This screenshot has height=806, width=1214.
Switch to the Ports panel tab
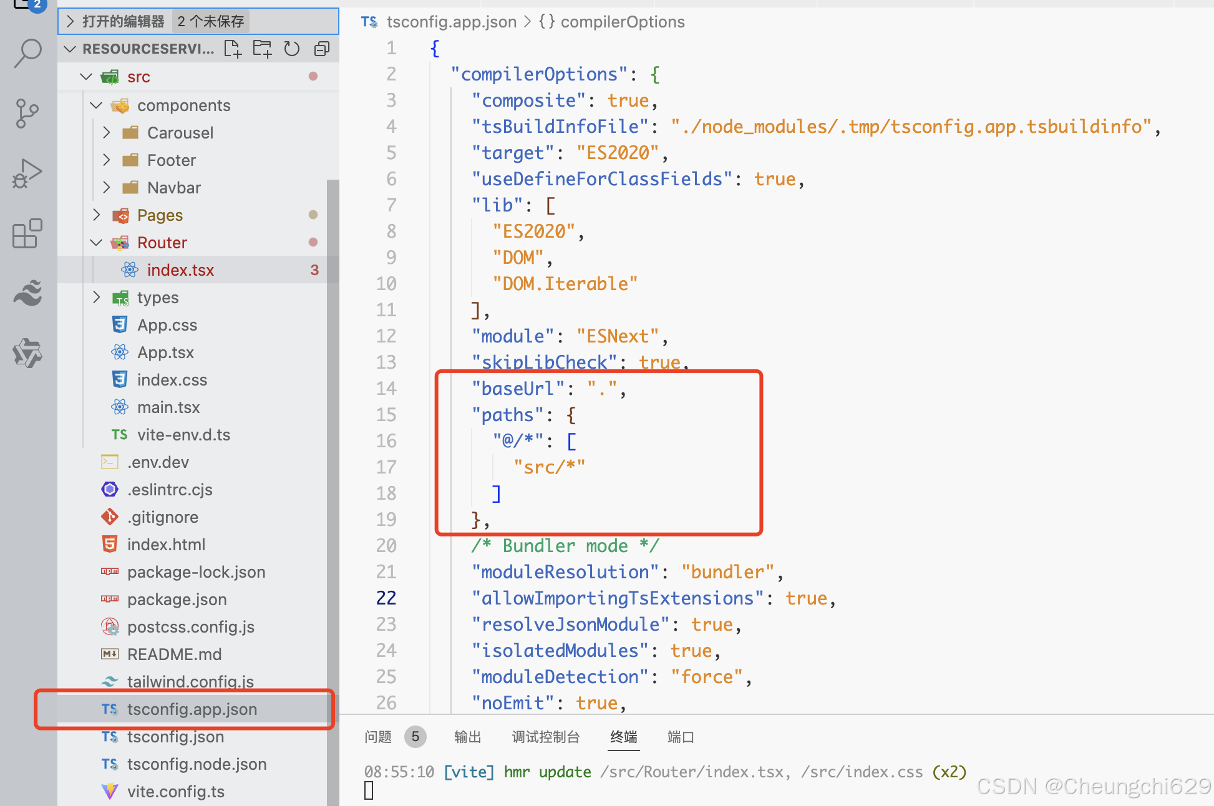pos(680,737)
